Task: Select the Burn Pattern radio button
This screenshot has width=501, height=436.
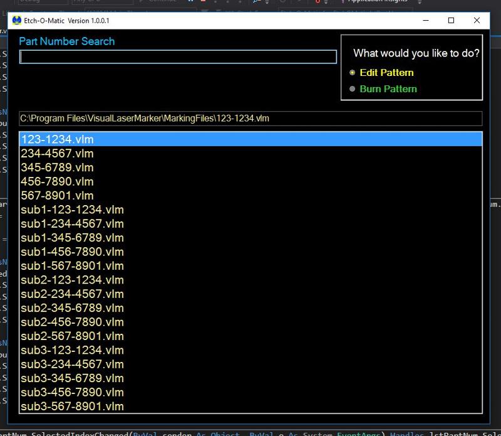Action: [x=353, y=89]
